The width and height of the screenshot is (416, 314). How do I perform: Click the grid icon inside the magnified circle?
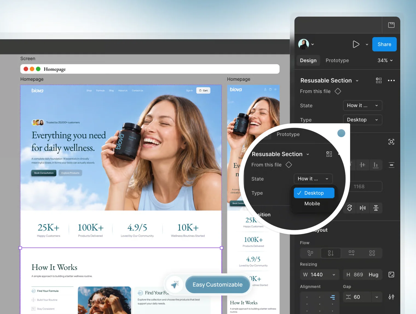[329, 154]
